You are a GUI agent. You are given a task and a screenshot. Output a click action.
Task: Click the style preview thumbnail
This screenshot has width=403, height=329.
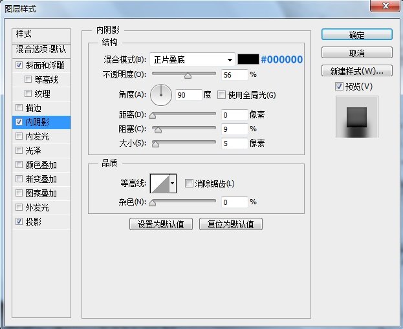pyautogui.click(x=356, y=117)
